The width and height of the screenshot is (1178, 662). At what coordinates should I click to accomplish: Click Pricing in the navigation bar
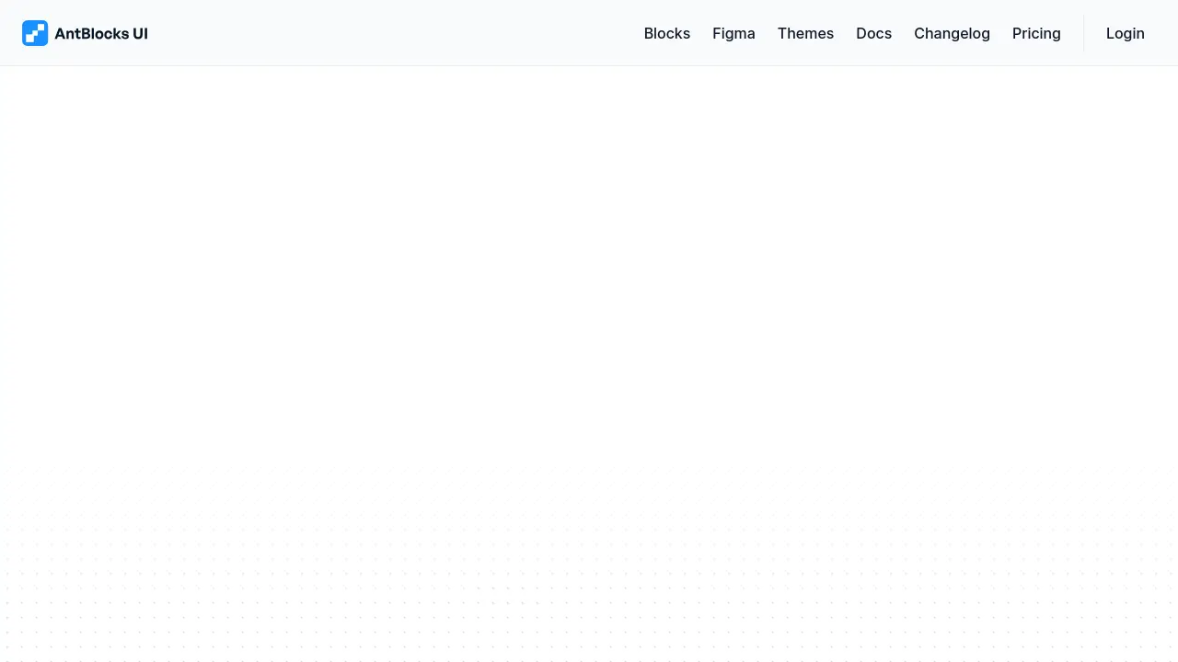coord(1036,33)
